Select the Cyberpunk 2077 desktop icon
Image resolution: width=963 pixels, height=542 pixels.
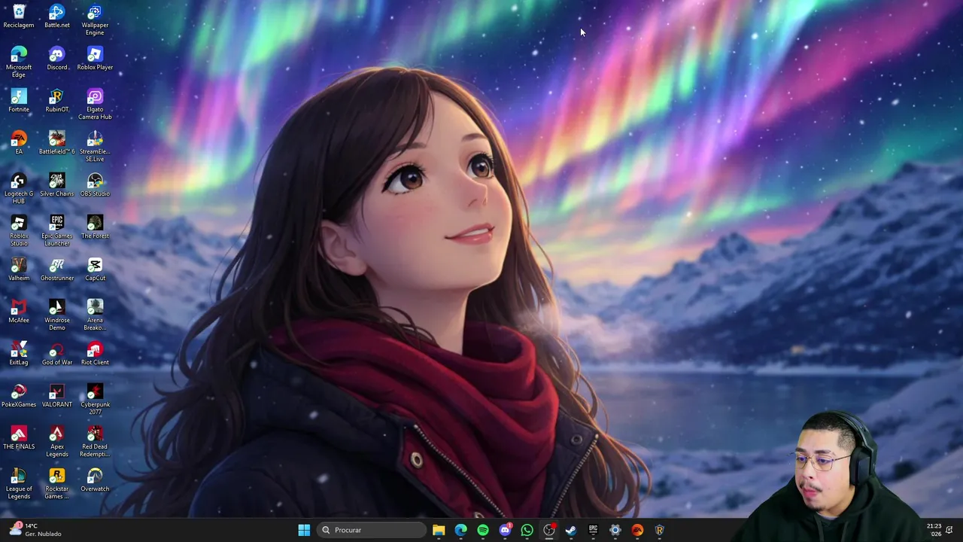95,400
